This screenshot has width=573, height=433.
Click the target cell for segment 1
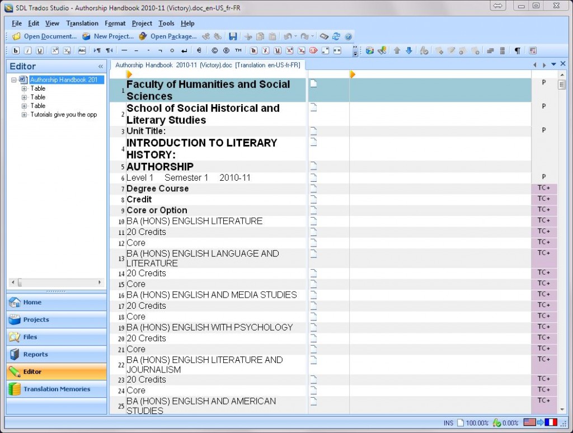[x=440, y=90]
